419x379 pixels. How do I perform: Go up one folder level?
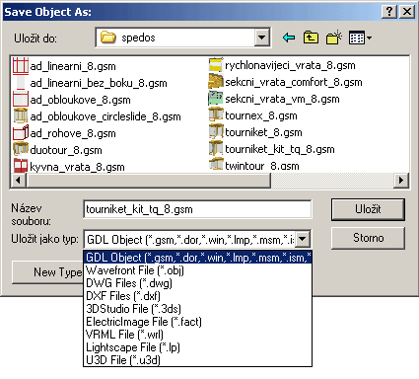[311, 38]
